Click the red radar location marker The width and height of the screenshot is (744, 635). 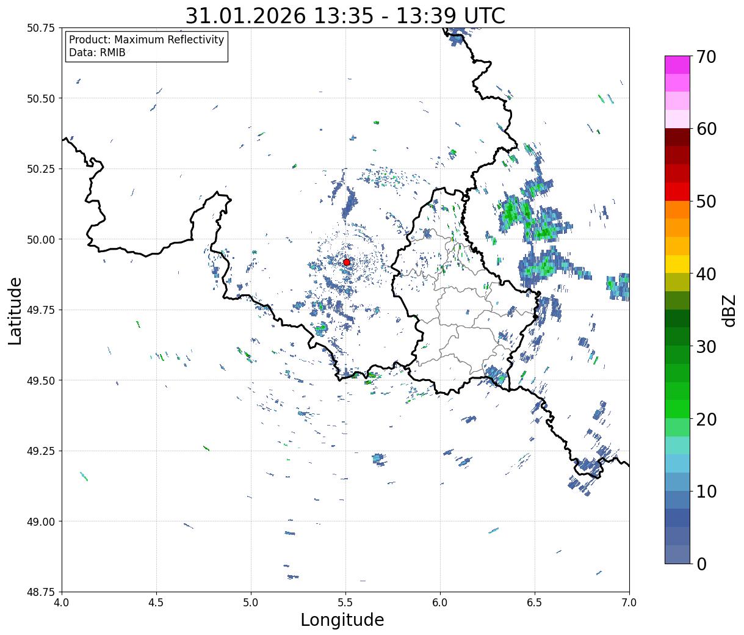(x=347, y=262)
